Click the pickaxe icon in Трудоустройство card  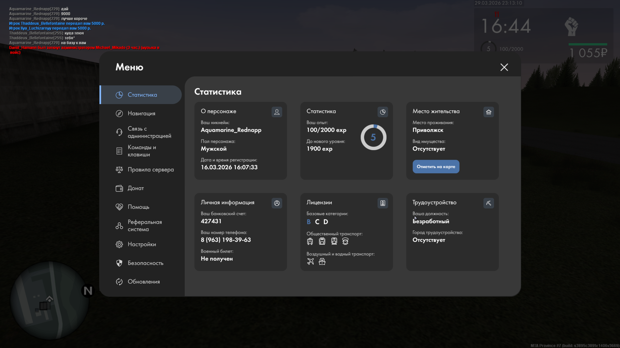tap(489, 203)
